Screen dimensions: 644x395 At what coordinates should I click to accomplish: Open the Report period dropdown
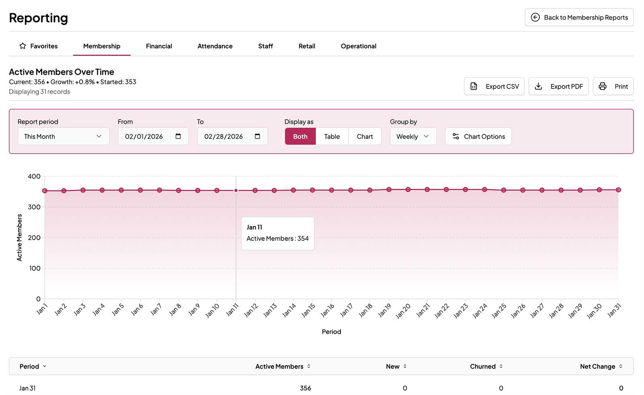point(63,136)
